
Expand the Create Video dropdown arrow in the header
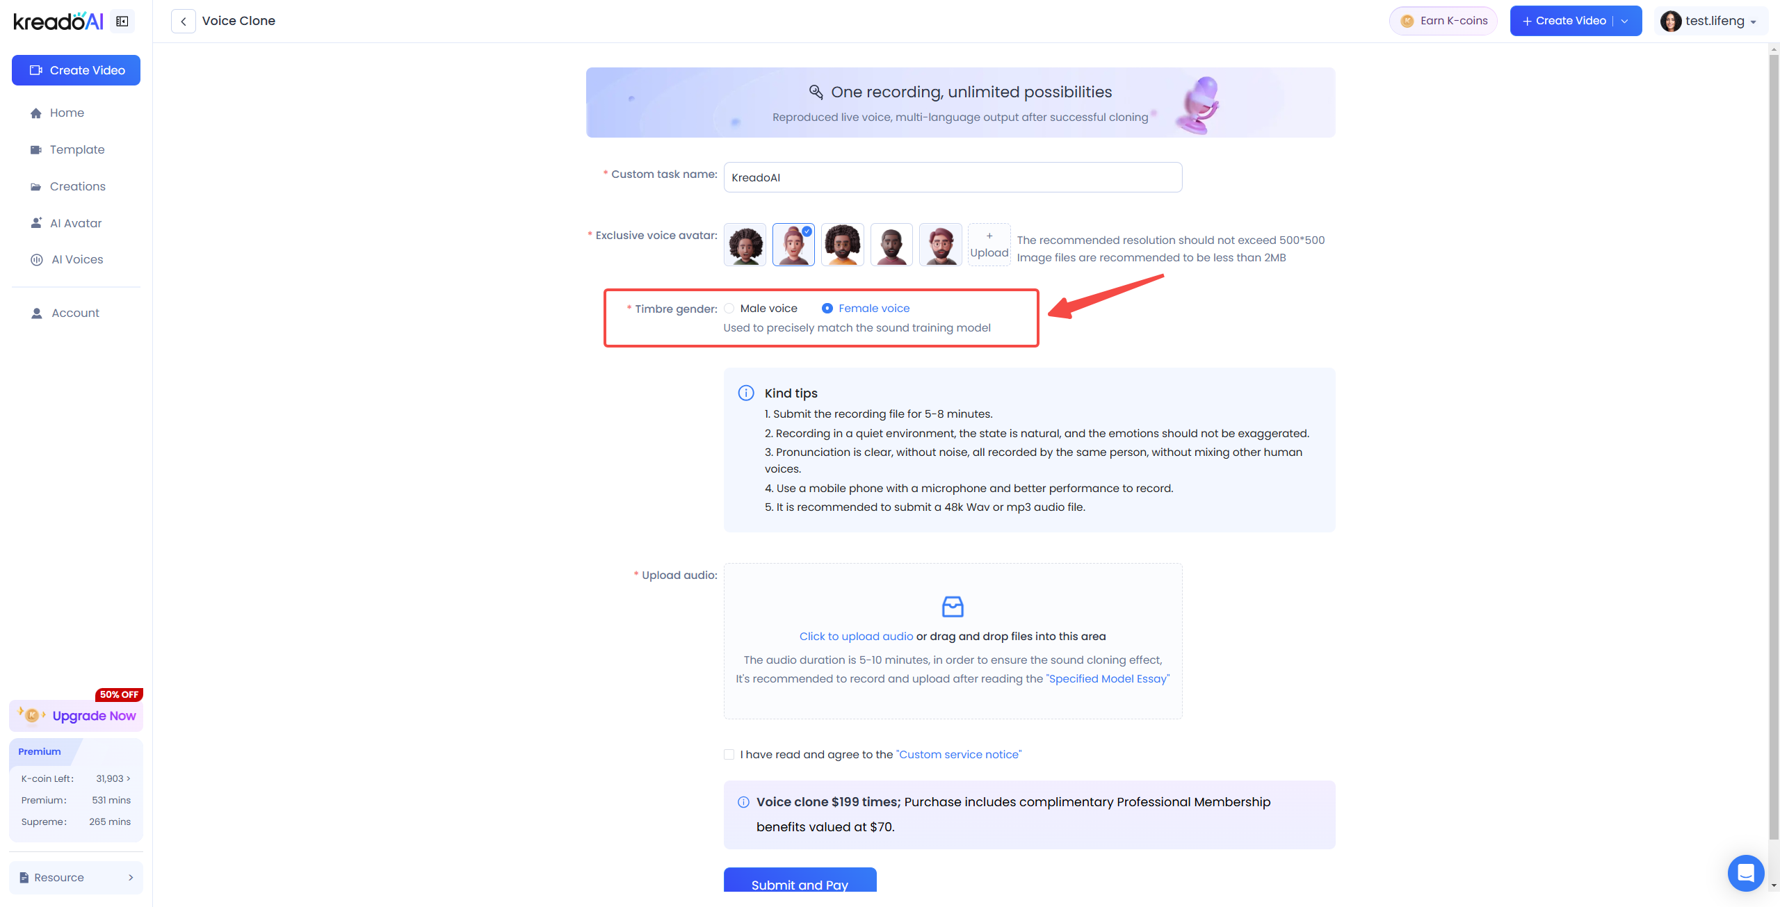click(1625, 21)
